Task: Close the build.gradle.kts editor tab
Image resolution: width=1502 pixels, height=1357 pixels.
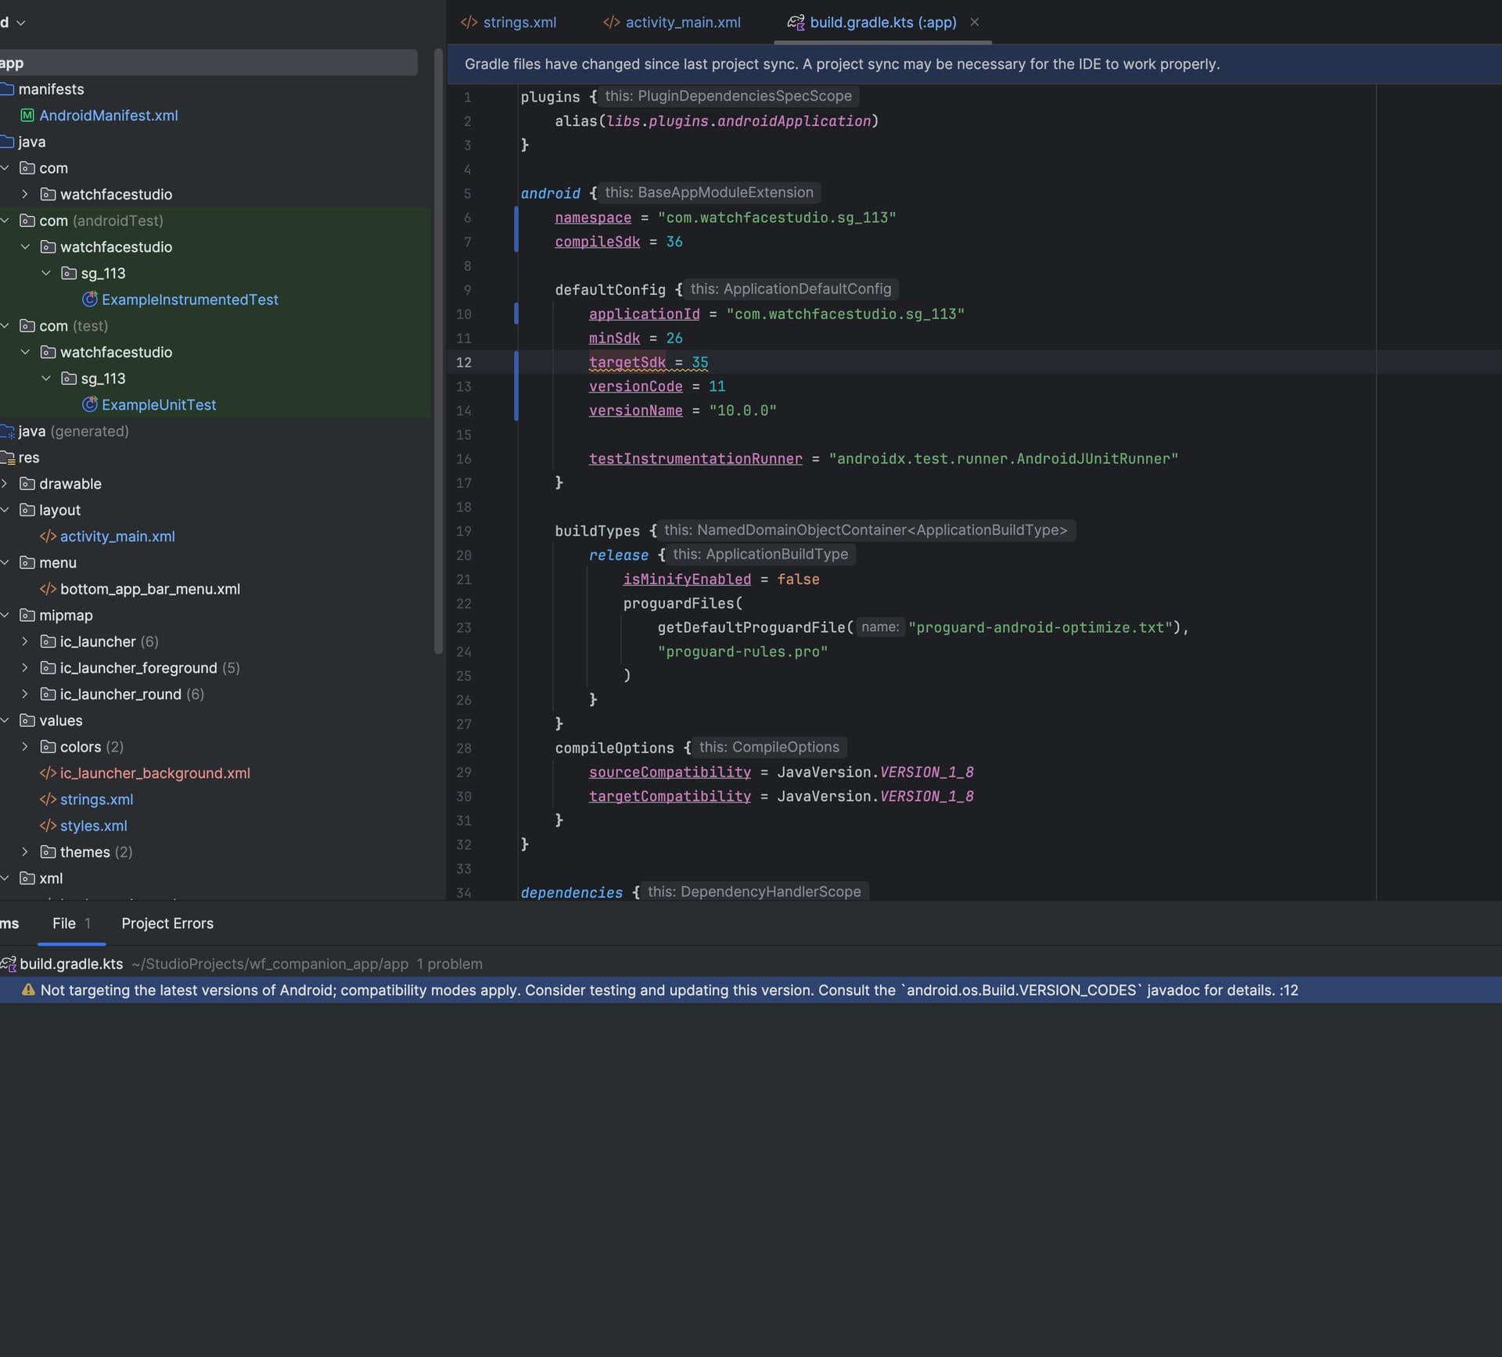Action: coord(975,23)
